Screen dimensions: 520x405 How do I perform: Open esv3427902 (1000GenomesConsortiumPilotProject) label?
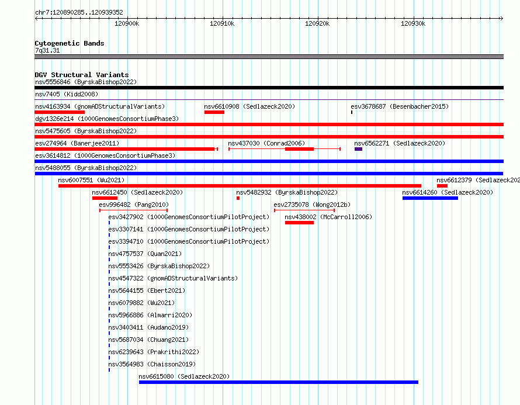[189, 217]
